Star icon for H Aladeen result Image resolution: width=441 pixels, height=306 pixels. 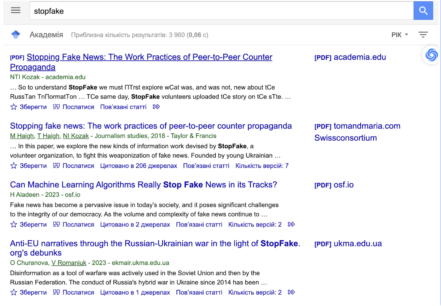(13, 224)
